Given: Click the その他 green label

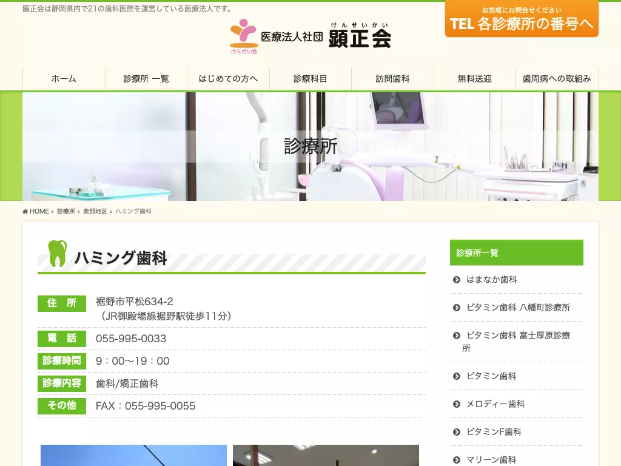Looking at the screenshot, I should click(62, 406).
